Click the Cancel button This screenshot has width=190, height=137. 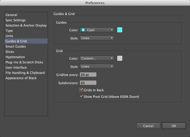coord(148,126)
